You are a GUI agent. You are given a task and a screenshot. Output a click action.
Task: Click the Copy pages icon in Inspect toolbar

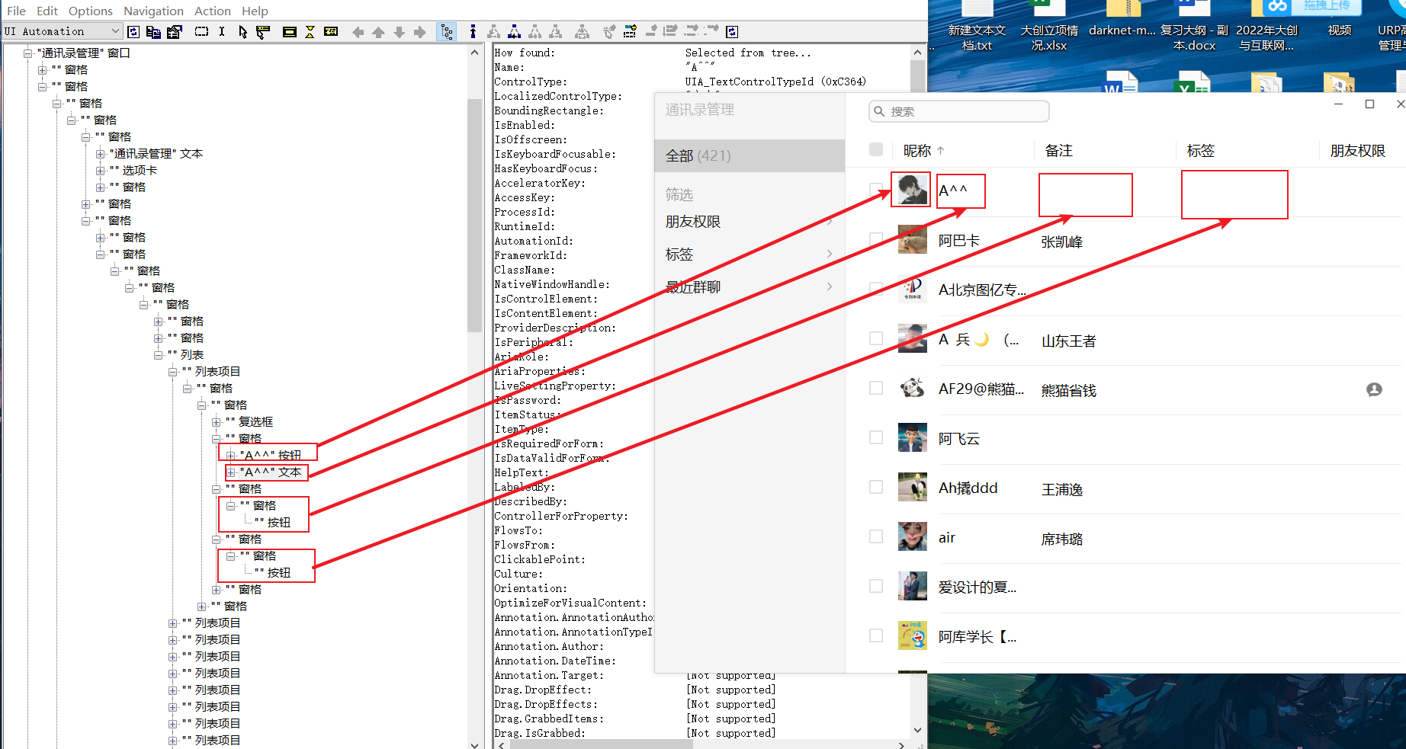pyautogui.click(x=153, y=31)
